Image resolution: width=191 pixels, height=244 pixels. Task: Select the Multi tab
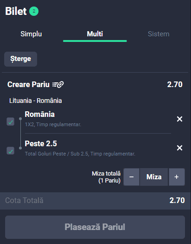click(x=95, y=34)
